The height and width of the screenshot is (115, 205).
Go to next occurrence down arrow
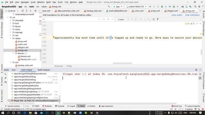pyautogui.click(x=132, y=19)
